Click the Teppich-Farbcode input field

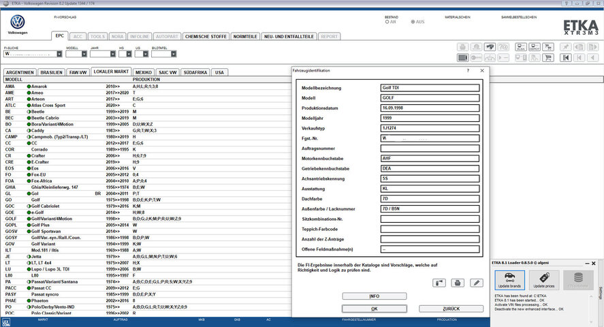click(430, 229)
